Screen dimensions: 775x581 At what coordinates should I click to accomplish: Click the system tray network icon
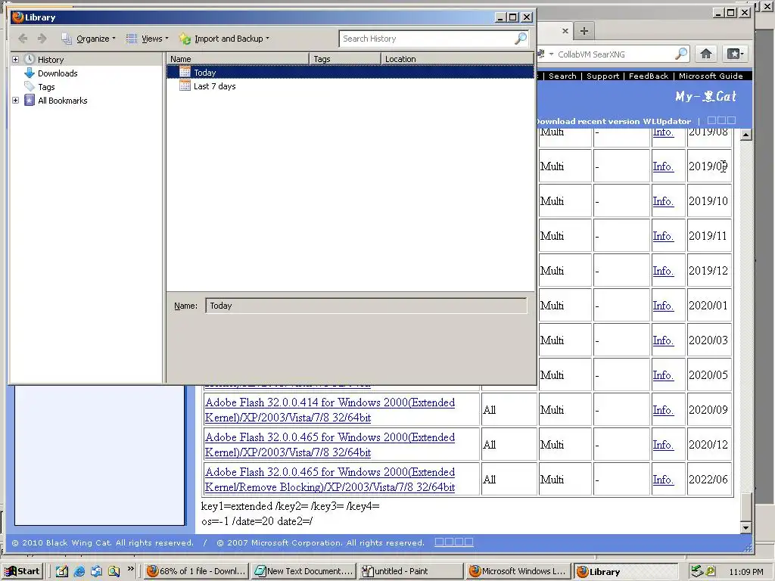point(697,571)
